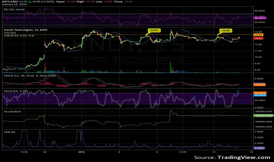Click the MACD 0.5000 axis label

(259, 79)
